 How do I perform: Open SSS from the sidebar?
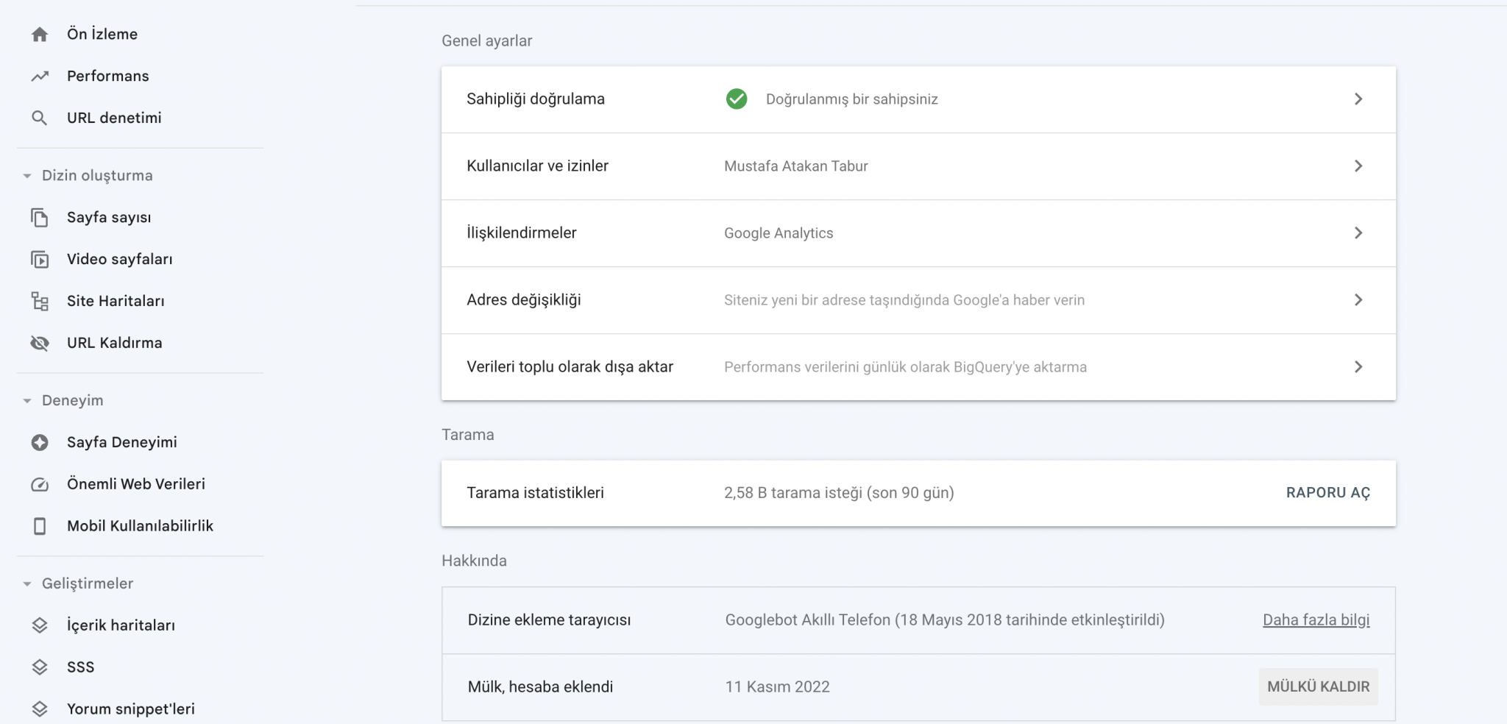point(79,667)
